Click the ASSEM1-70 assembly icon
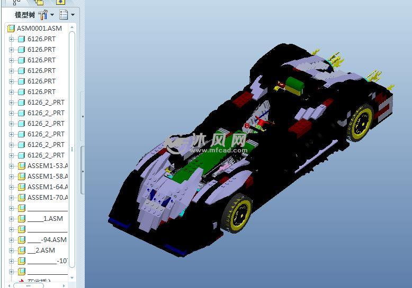This screenshot has height=288, width=412. point(22,198)
